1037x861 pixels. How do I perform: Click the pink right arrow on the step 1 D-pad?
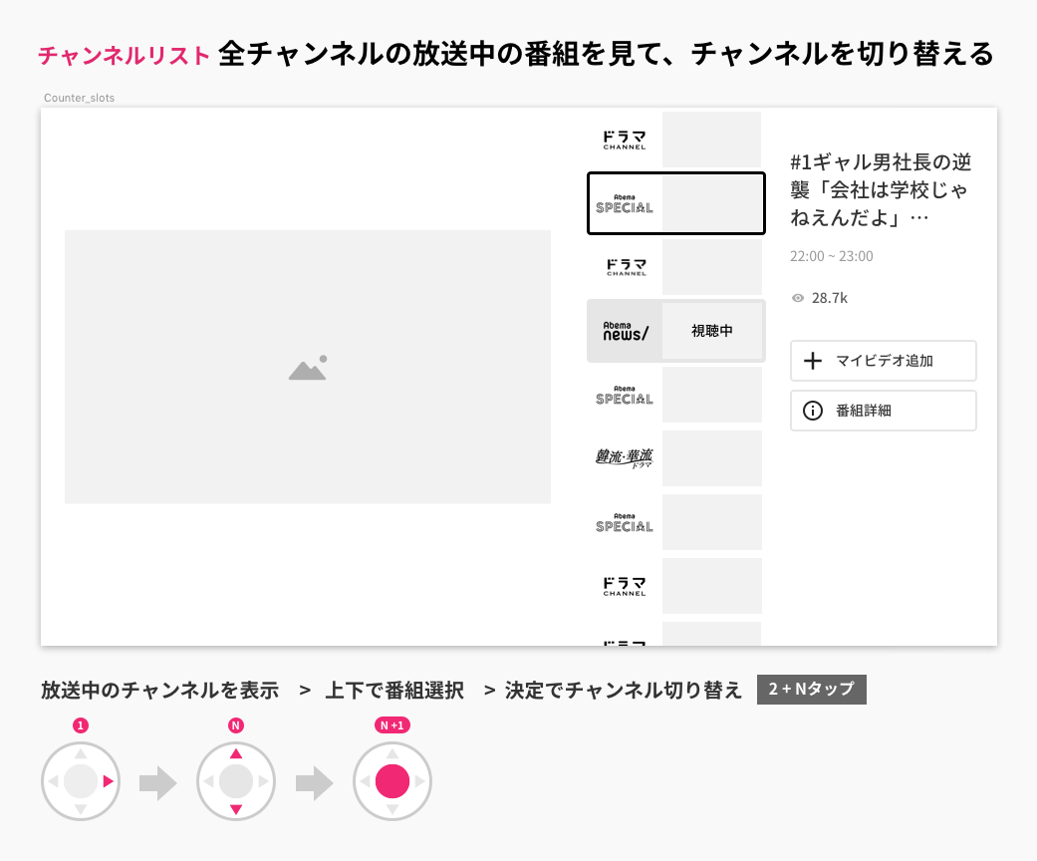(108, 781)
